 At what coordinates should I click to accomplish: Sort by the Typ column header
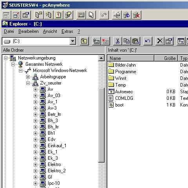pyautogui.click(x=183, y=58)
